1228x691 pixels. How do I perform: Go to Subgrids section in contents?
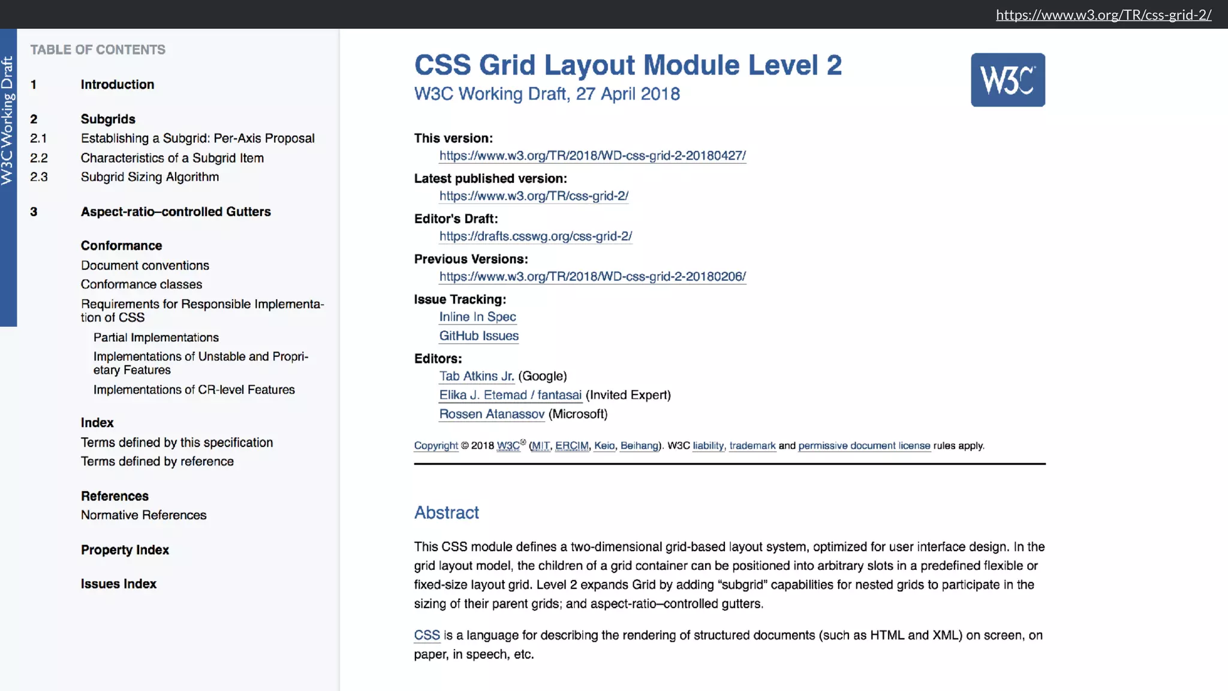(x=108, y=119)
